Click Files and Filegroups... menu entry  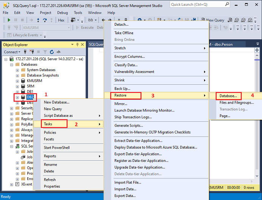point(237,102)
